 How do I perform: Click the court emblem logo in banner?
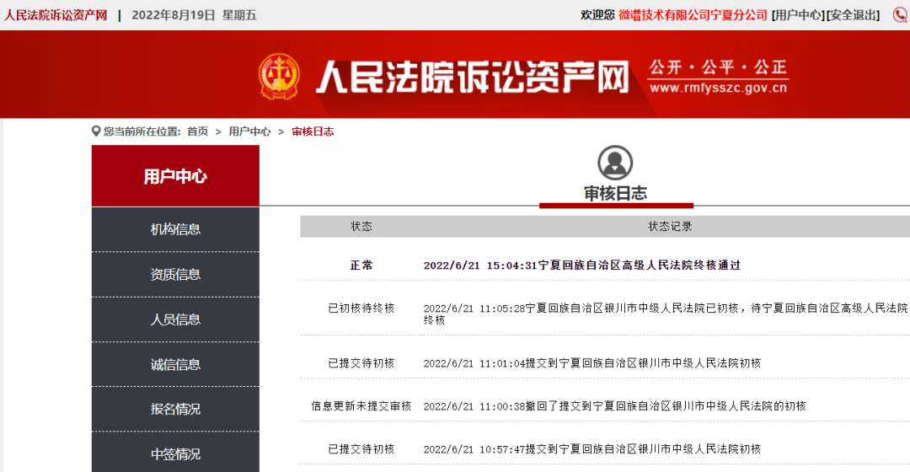pos(279,76)
